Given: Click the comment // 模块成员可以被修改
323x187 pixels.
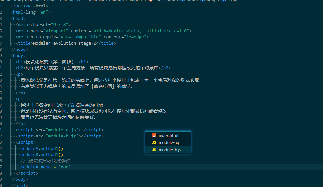Looking at the screenshot, I should (45, 161).
